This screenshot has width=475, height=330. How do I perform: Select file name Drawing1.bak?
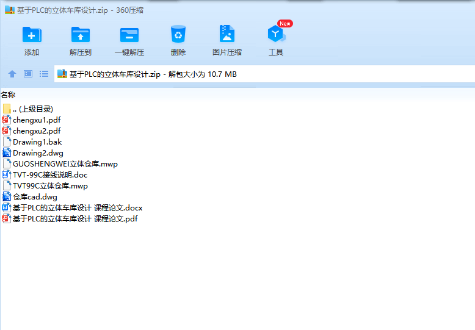37,142
